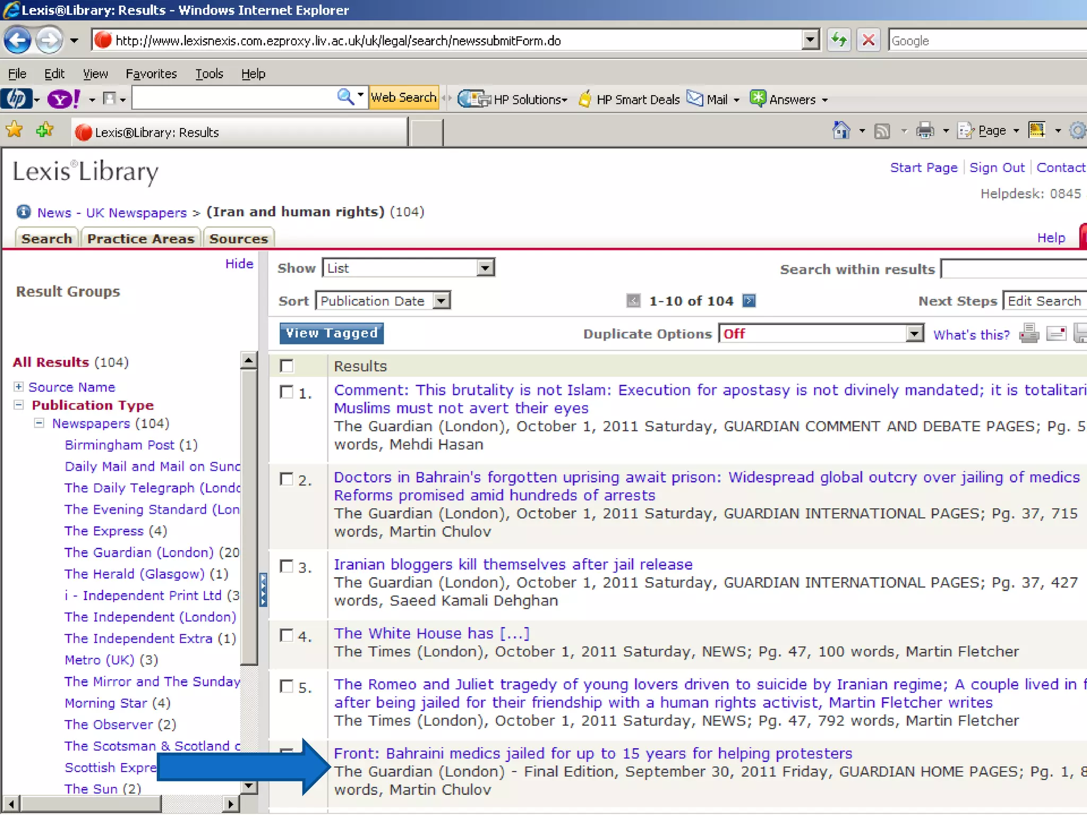Viewport: 1087px width, 815px height.
Task: Open the Tools menu
Action: (x=209, y=74)
